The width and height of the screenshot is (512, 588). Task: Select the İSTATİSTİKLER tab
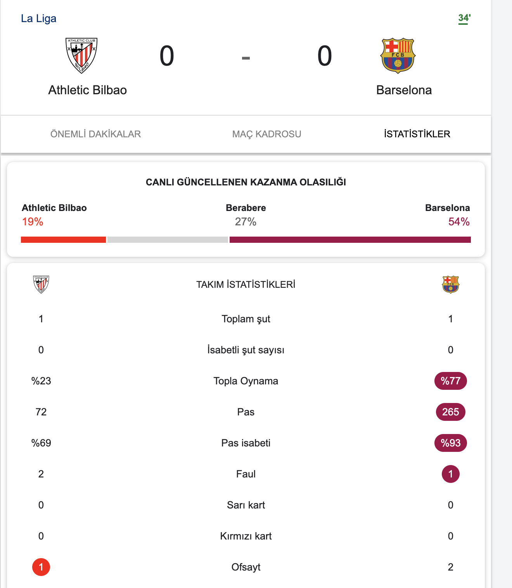tap(417, 134)
